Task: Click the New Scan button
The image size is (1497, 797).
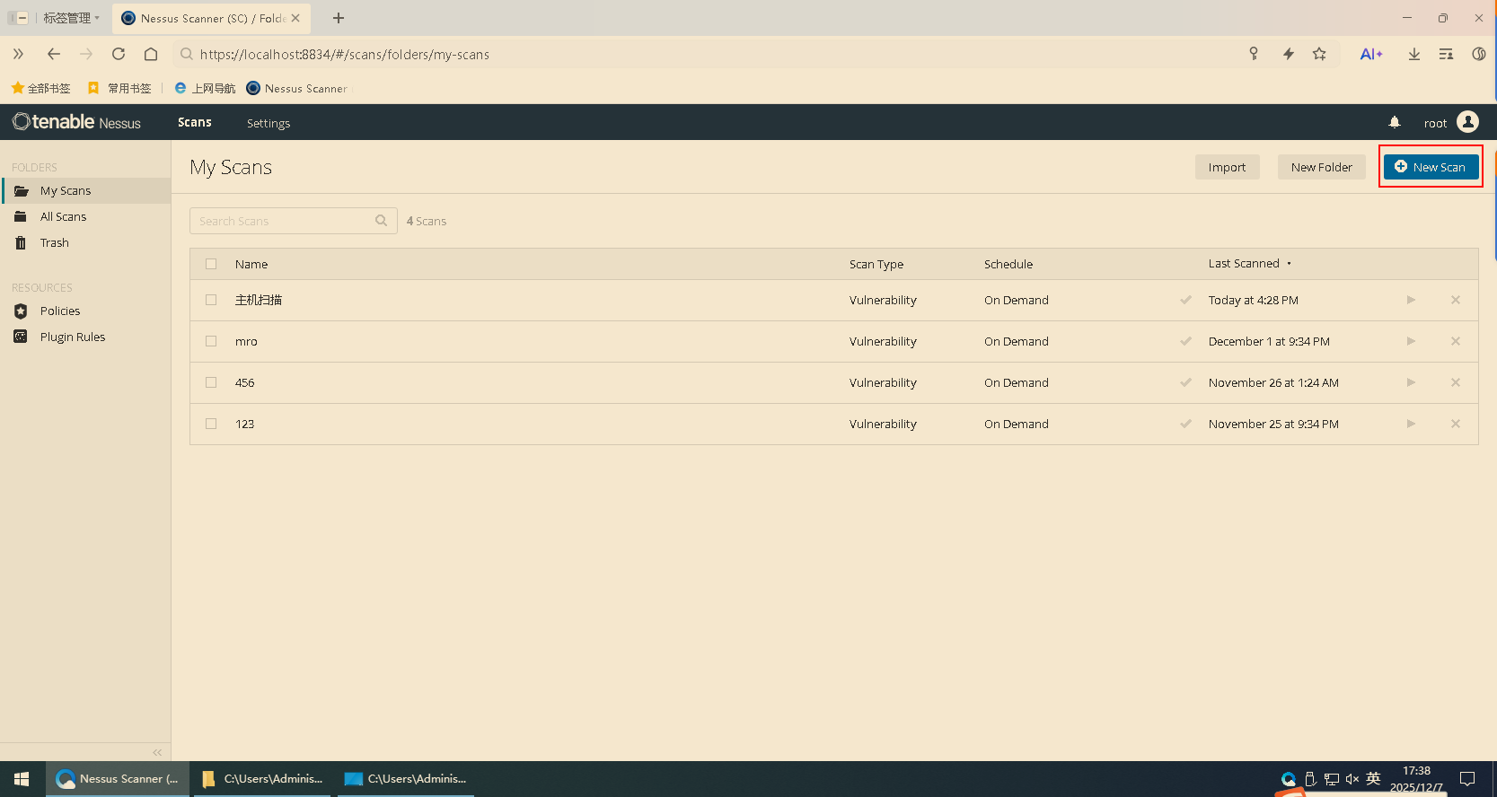Action: 1431,167
